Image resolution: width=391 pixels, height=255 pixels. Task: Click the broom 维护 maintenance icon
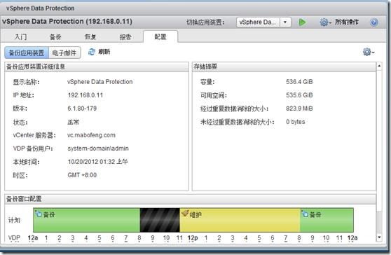pos(185,213)
